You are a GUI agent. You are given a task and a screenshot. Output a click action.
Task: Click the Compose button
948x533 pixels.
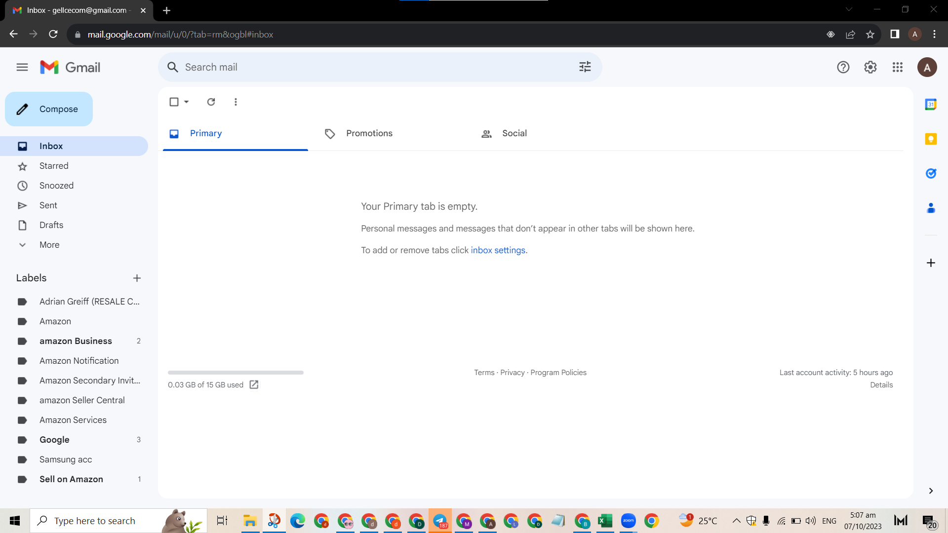(x=49, y=109)
